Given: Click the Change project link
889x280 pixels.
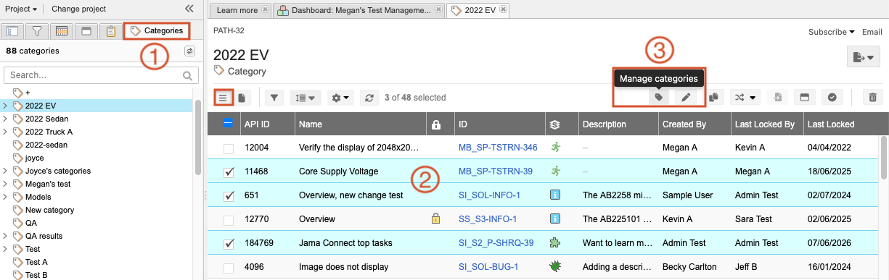Looking at the screenshot, I should (79, 9).
